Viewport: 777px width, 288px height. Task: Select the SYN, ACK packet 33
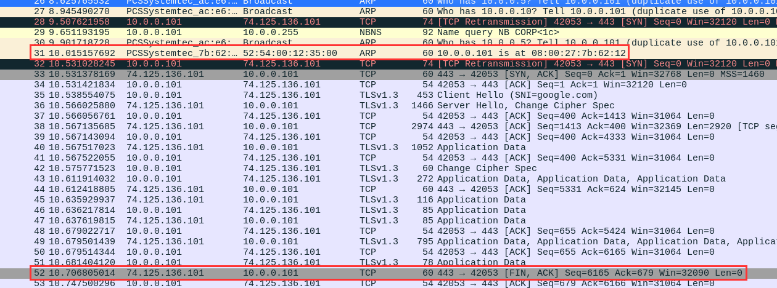[388, 74]
